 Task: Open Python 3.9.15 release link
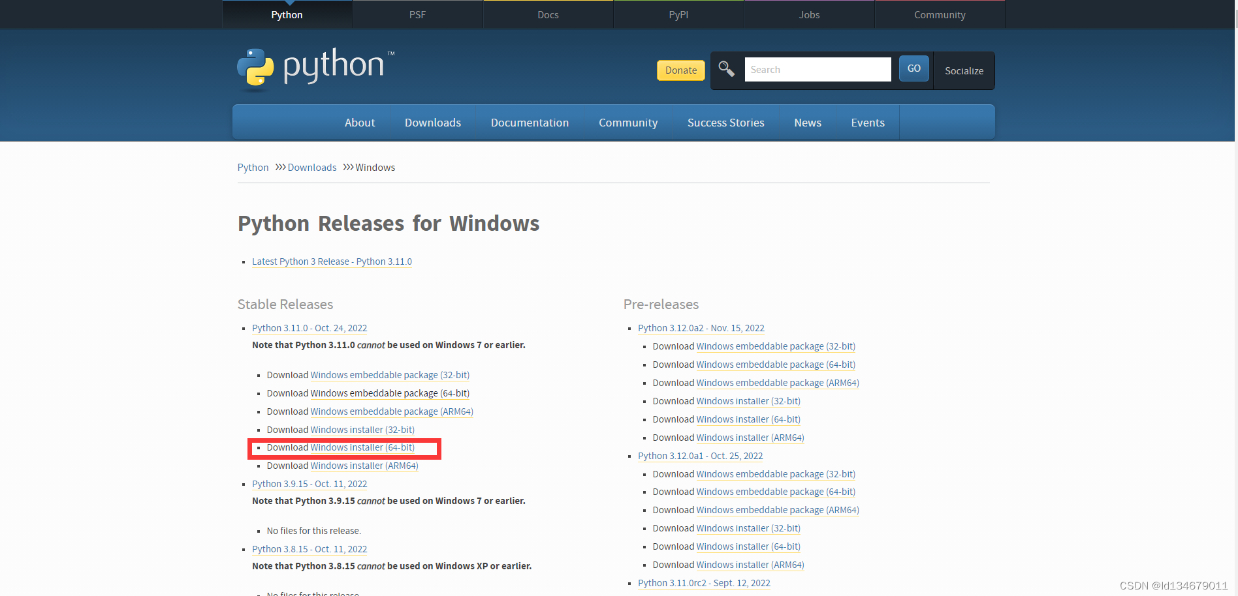pos(309,484)
